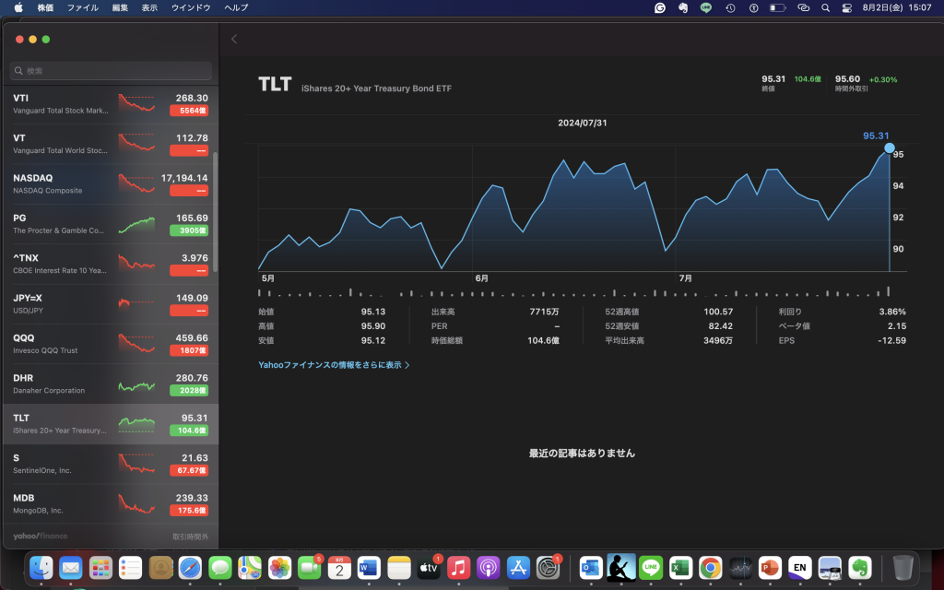Toggle the VTI 5564億 market cap badge
The image size is (944, 590).
pos(188,111)
